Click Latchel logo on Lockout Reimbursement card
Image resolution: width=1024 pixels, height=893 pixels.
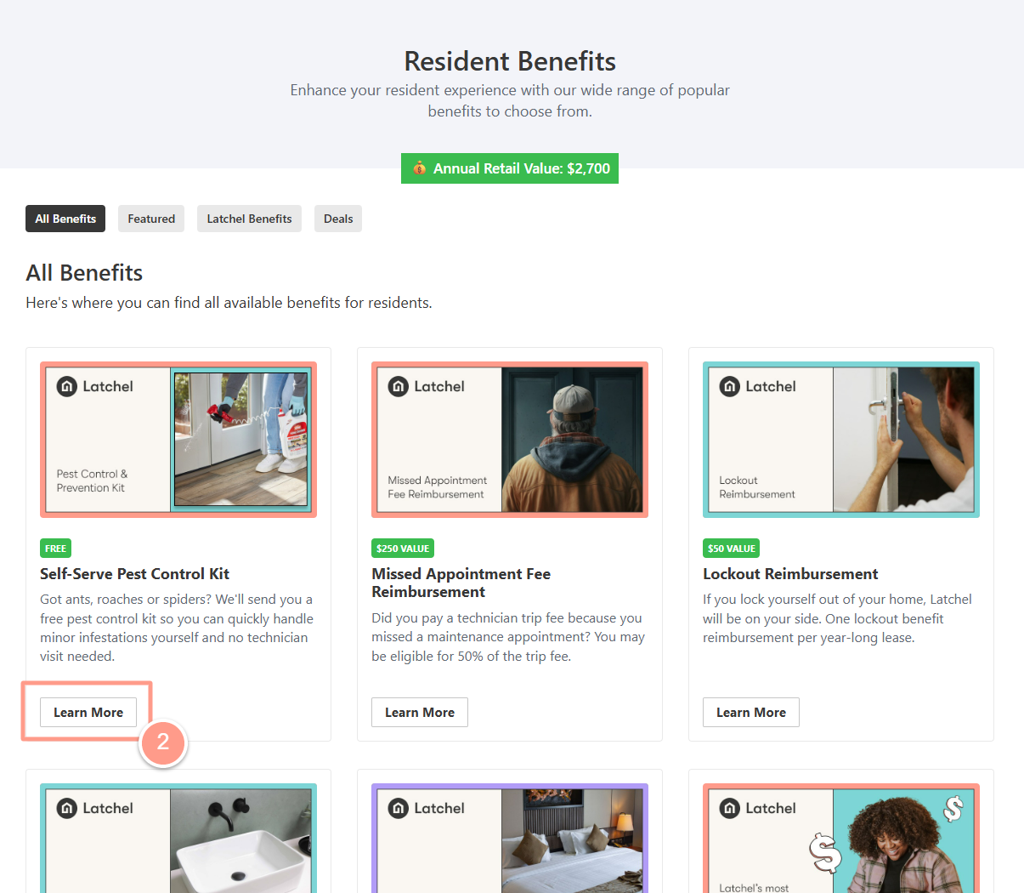pyautogui.click(x=758, y=386)
